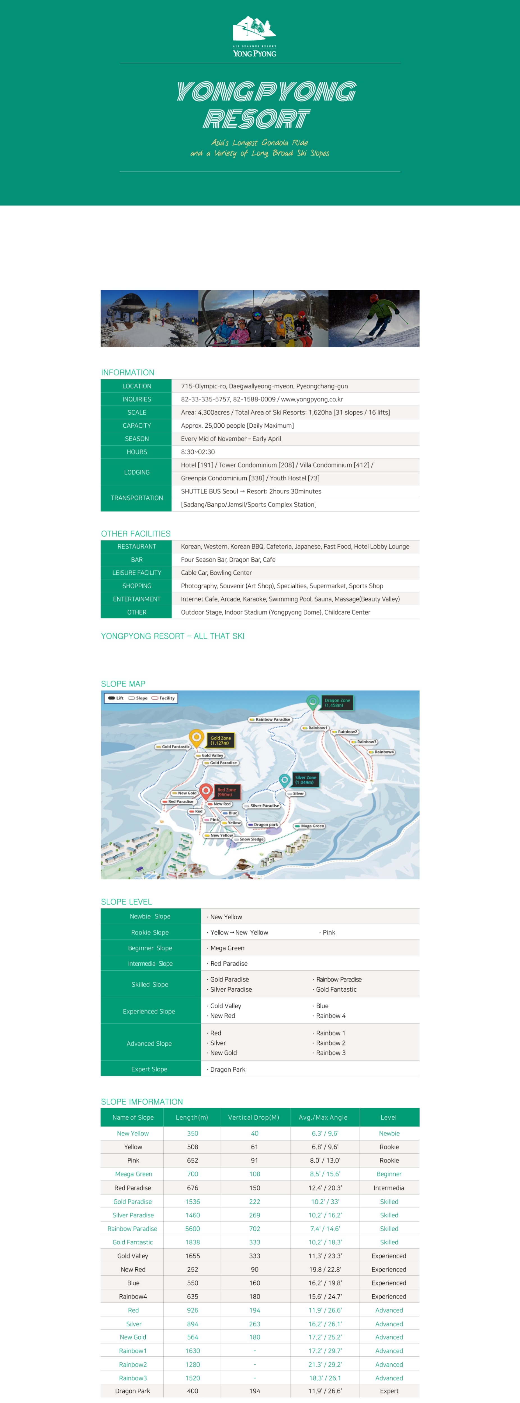Image resolution: width=520 pixels, height=1403 pixels.
Task: Click 'Mega Green' in the Beginner Slope row
Action: [x=227, y=948]
